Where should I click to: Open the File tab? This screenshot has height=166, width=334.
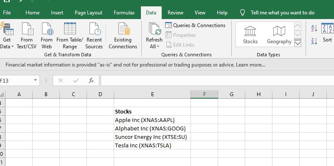(x=7, y=13)
